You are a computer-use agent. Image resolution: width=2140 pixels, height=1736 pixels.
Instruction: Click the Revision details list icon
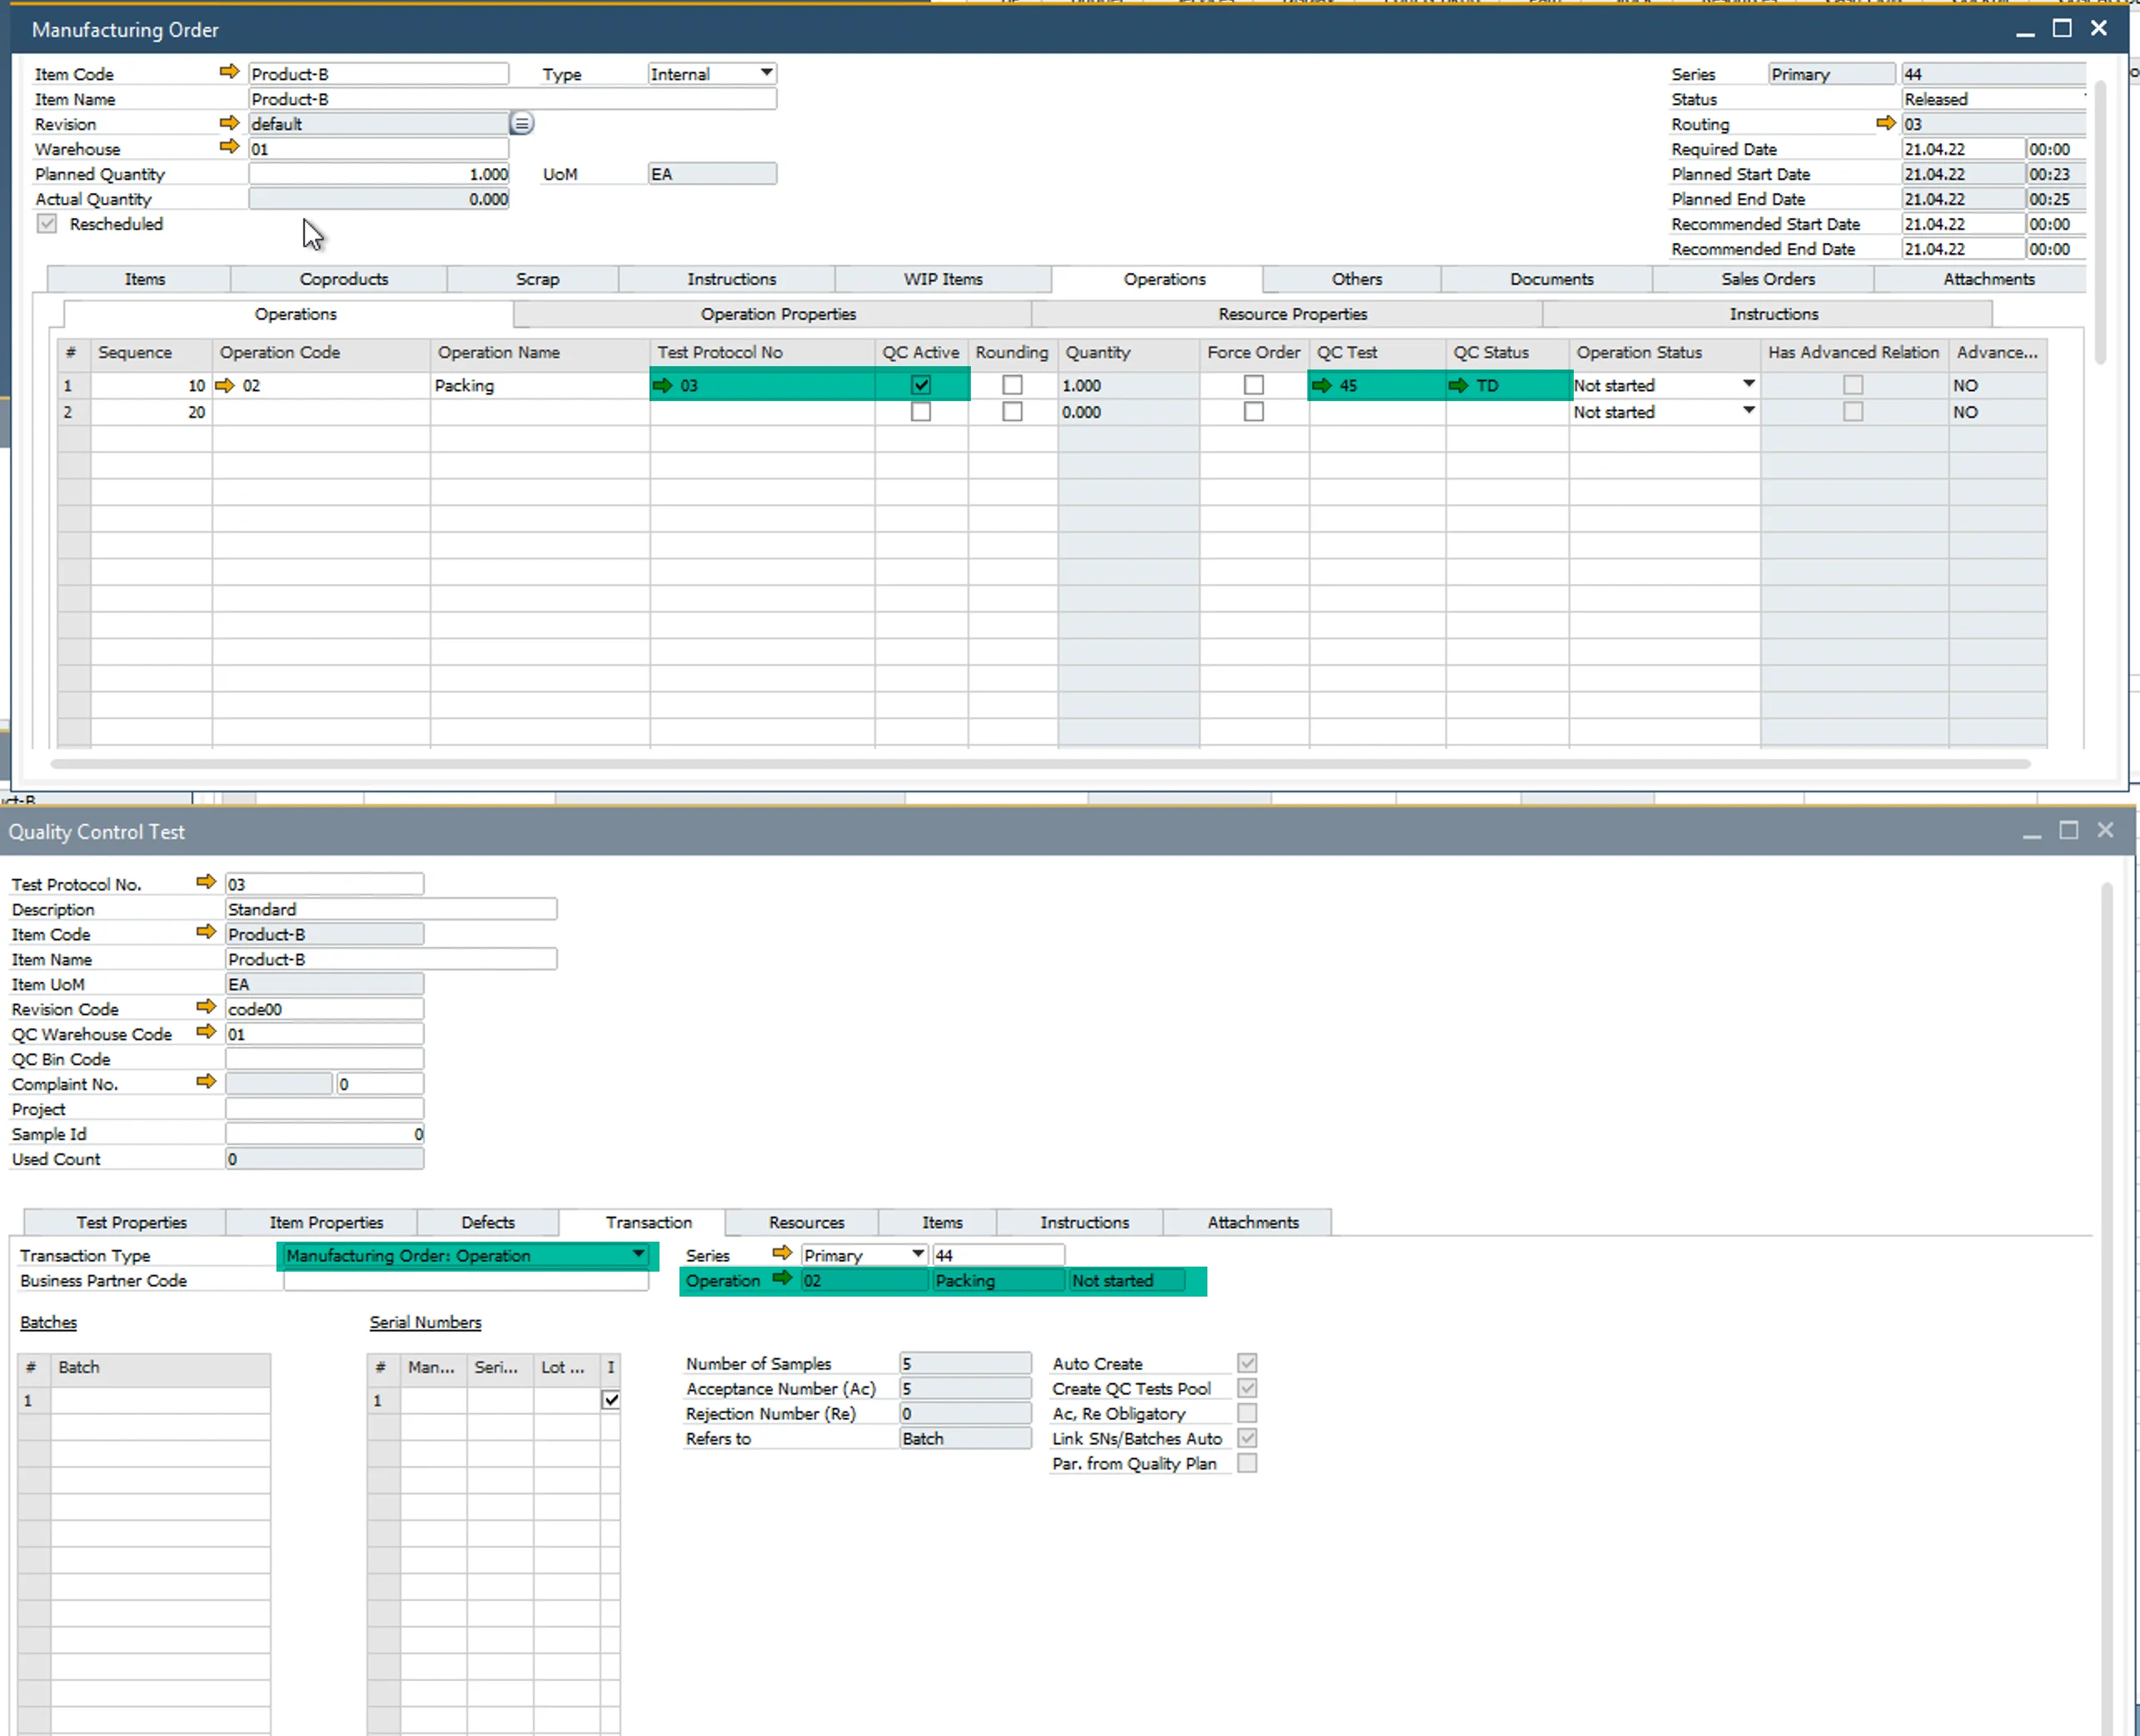521,123
